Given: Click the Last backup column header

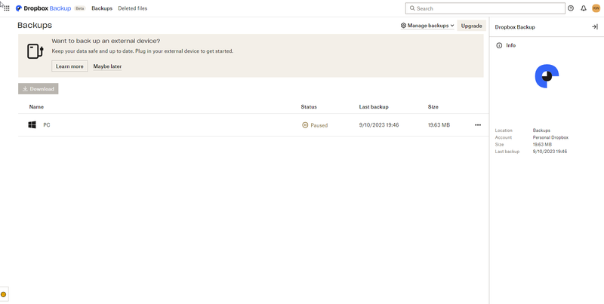Looking at the screenshot, I should [x=374, y=107].
